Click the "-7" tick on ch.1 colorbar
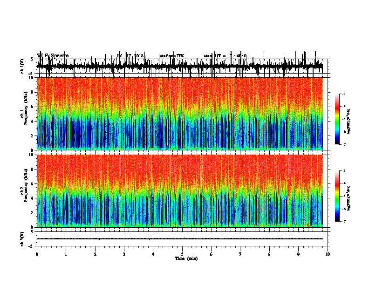 (x=343, y=144)
